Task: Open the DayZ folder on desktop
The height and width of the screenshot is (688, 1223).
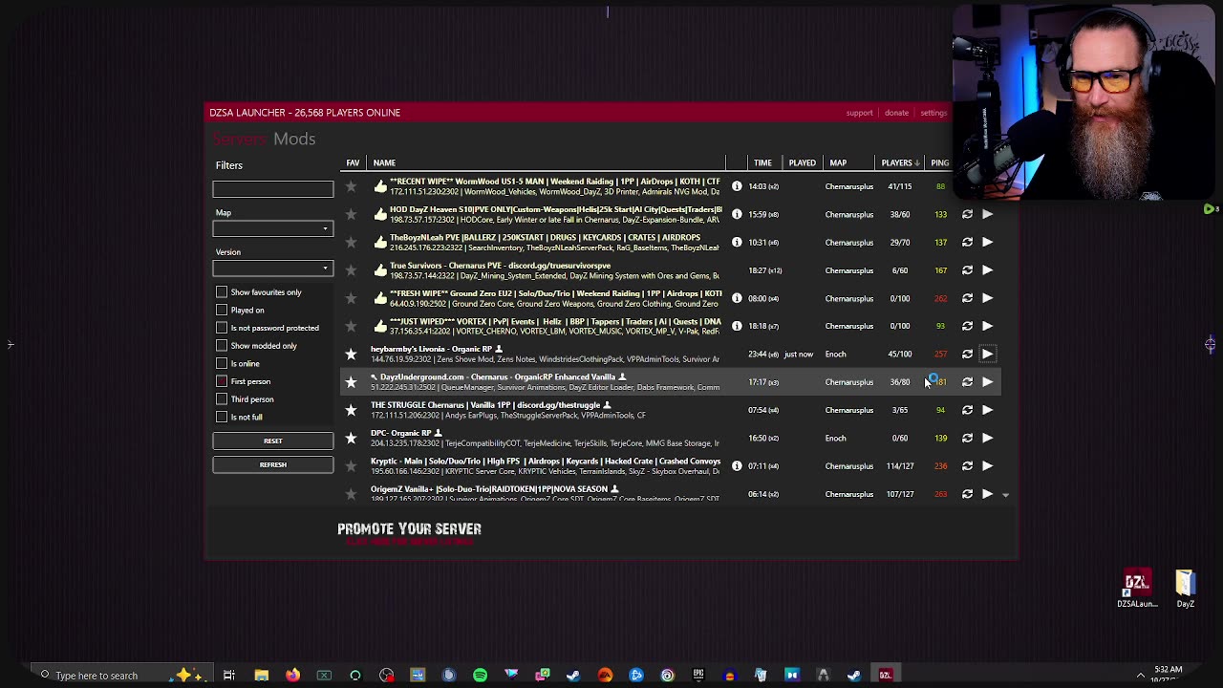Action: point(1185,589)
